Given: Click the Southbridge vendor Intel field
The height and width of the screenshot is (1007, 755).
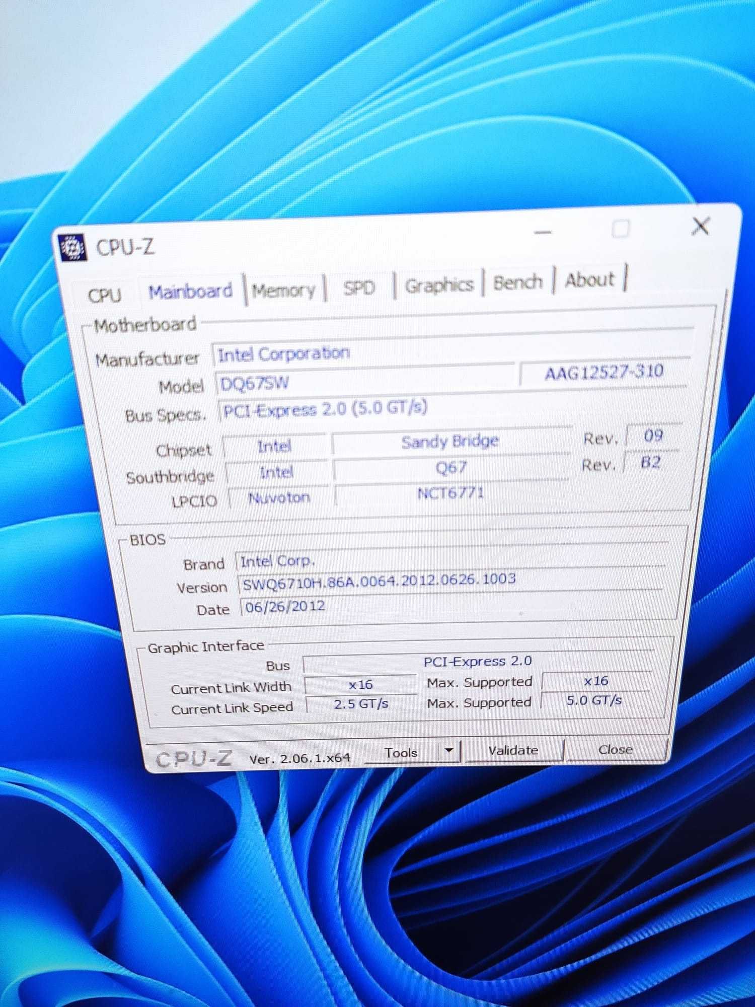Looking at the screenshot, I should coord(276,472).
